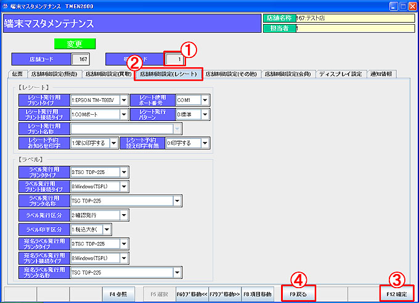Expand the ラベル発行用プリンタタイプ dropdown
Screen dimensions: 419x303
click(x=124, y=172)
